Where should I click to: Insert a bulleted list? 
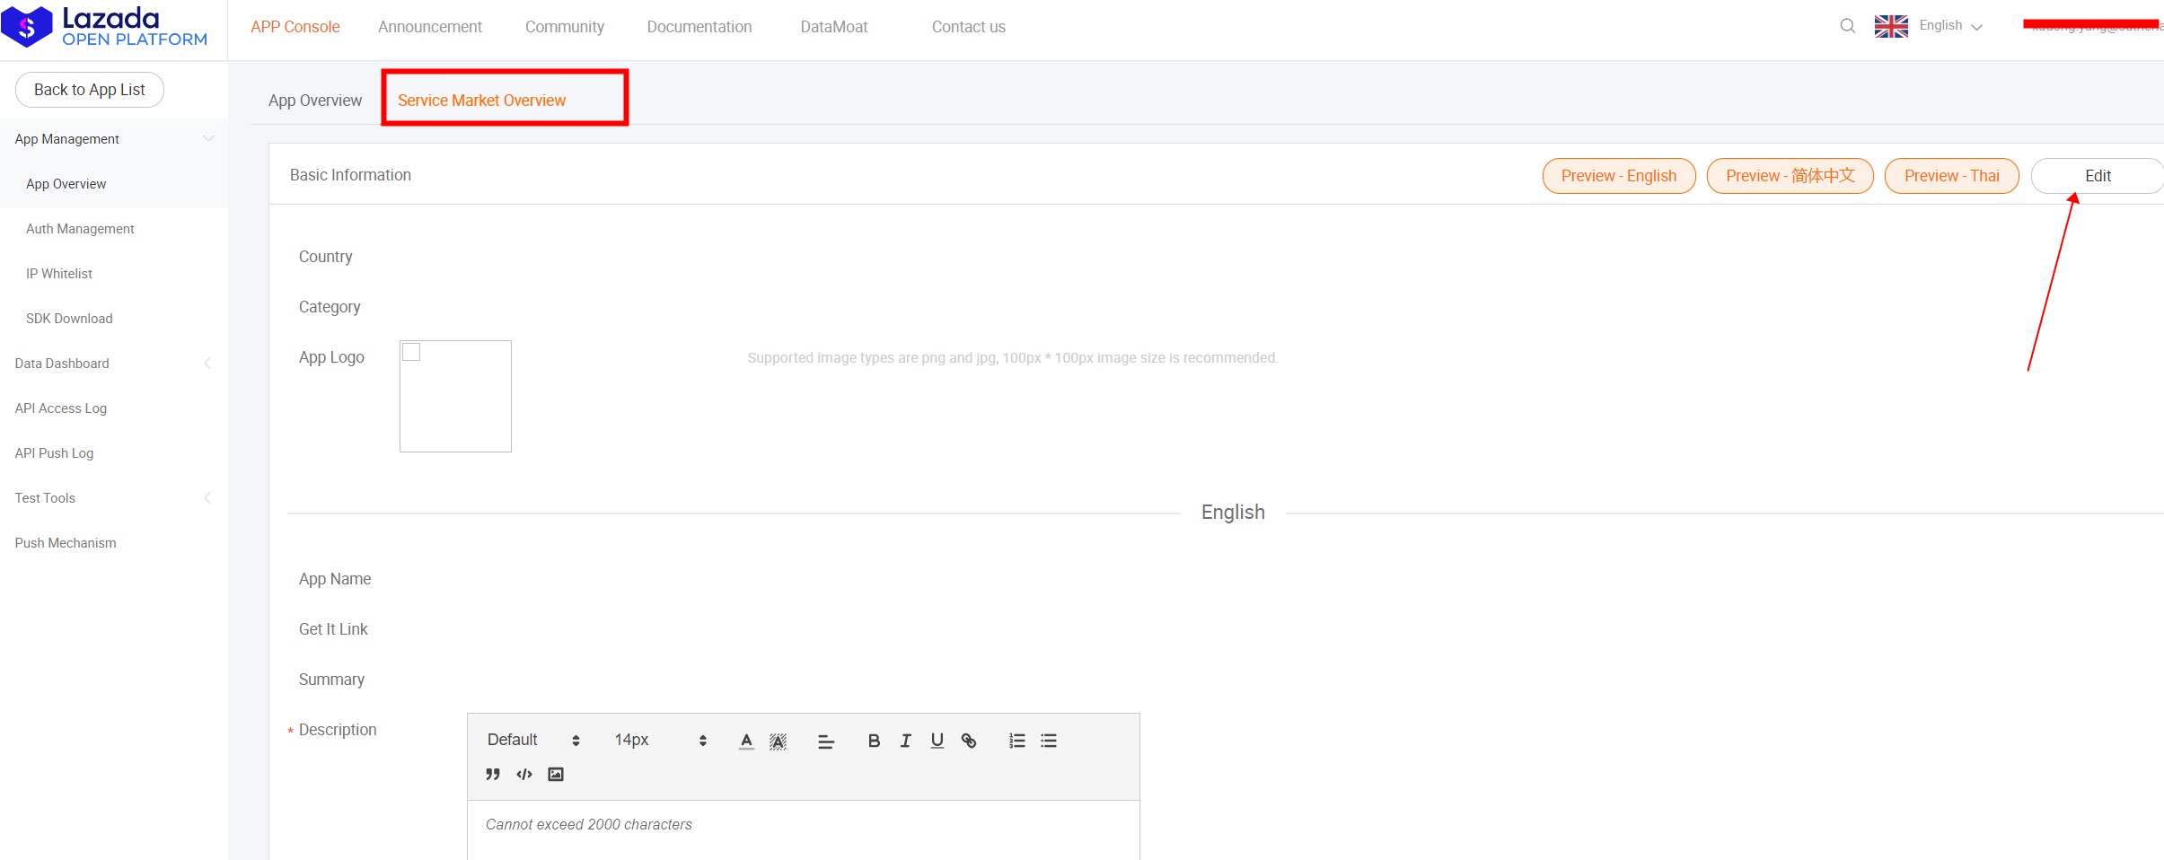tap(1049, 741)
